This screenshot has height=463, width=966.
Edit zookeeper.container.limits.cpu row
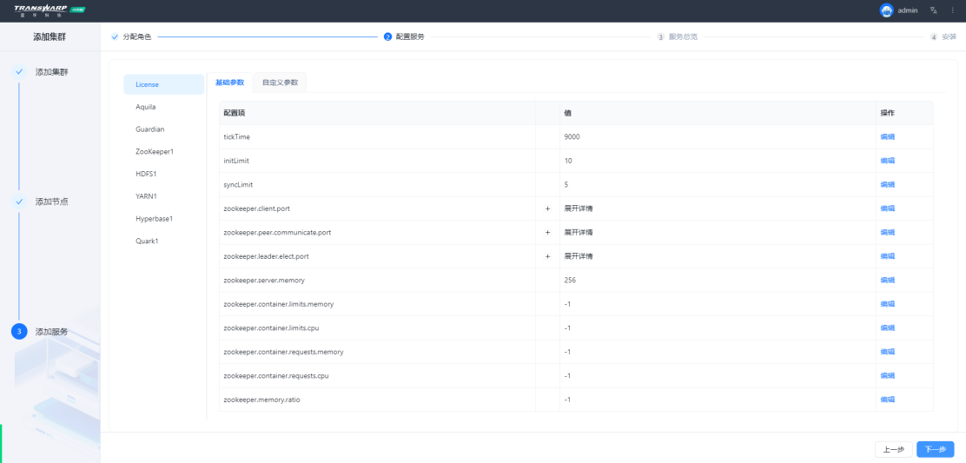coord(887,327)
